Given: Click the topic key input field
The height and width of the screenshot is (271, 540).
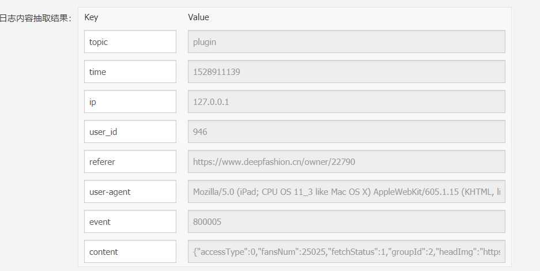Looking at the screenshot, I should click(x=130, y=42).
